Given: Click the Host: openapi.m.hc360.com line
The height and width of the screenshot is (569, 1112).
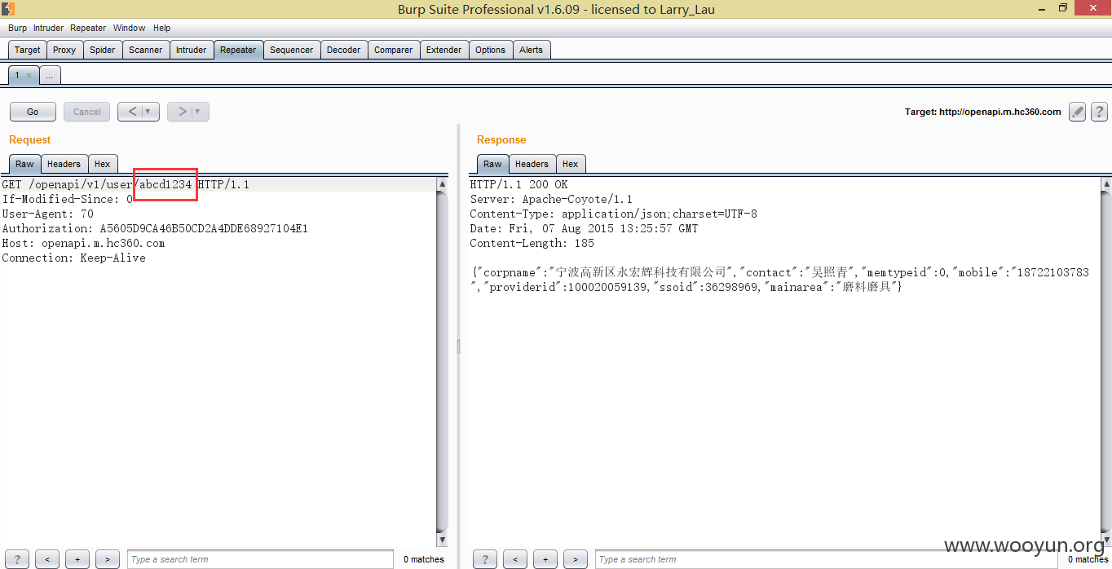Looking at the screenshot, I should coord(83,244).
